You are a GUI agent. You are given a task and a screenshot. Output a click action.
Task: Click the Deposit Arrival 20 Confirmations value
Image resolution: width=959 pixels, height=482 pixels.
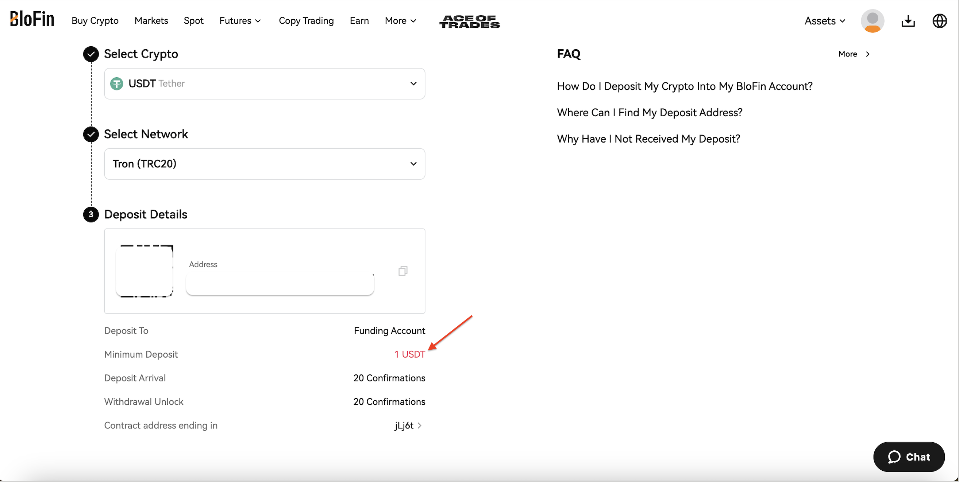click(389, 378)
